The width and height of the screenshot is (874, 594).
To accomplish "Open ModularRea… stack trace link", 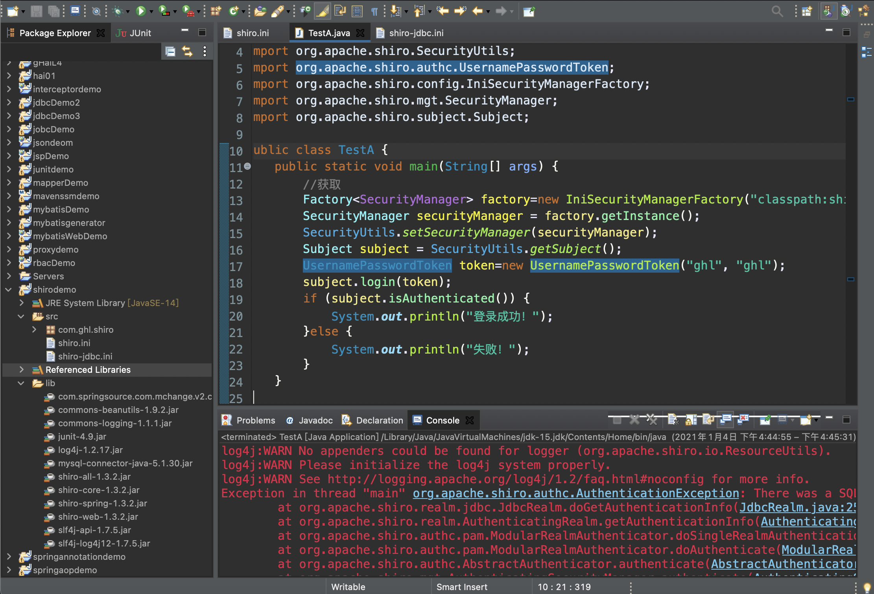I will [819, 550].
